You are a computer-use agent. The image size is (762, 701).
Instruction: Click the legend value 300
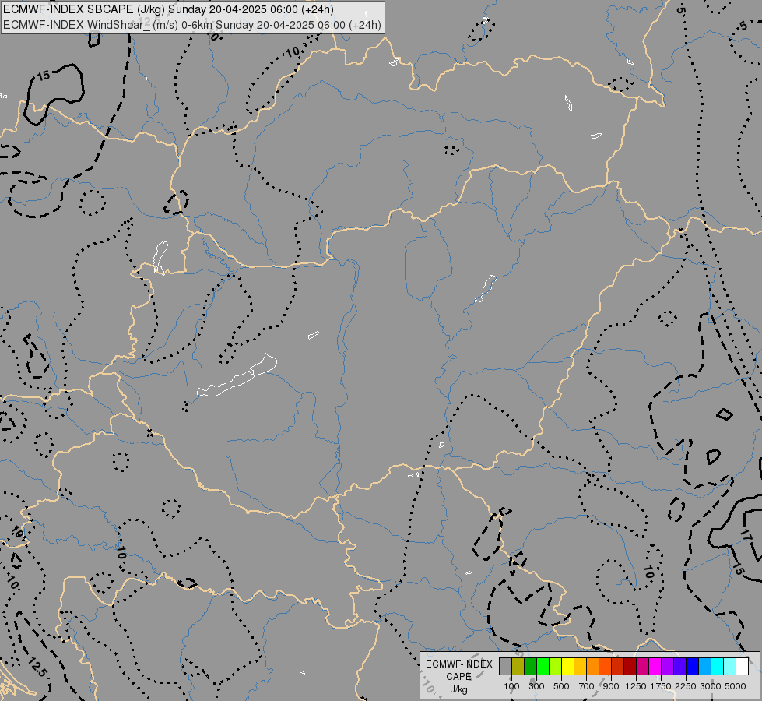pyautogui.click(x=536, y=686)
